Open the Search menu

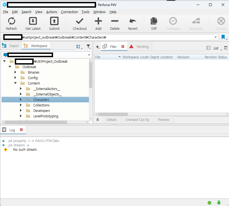(27, 12)
